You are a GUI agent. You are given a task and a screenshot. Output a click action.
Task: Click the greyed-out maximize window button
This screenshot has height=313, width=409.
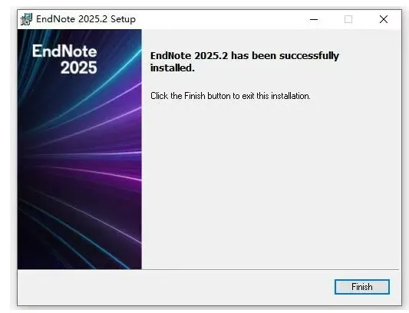click(348, 19)
